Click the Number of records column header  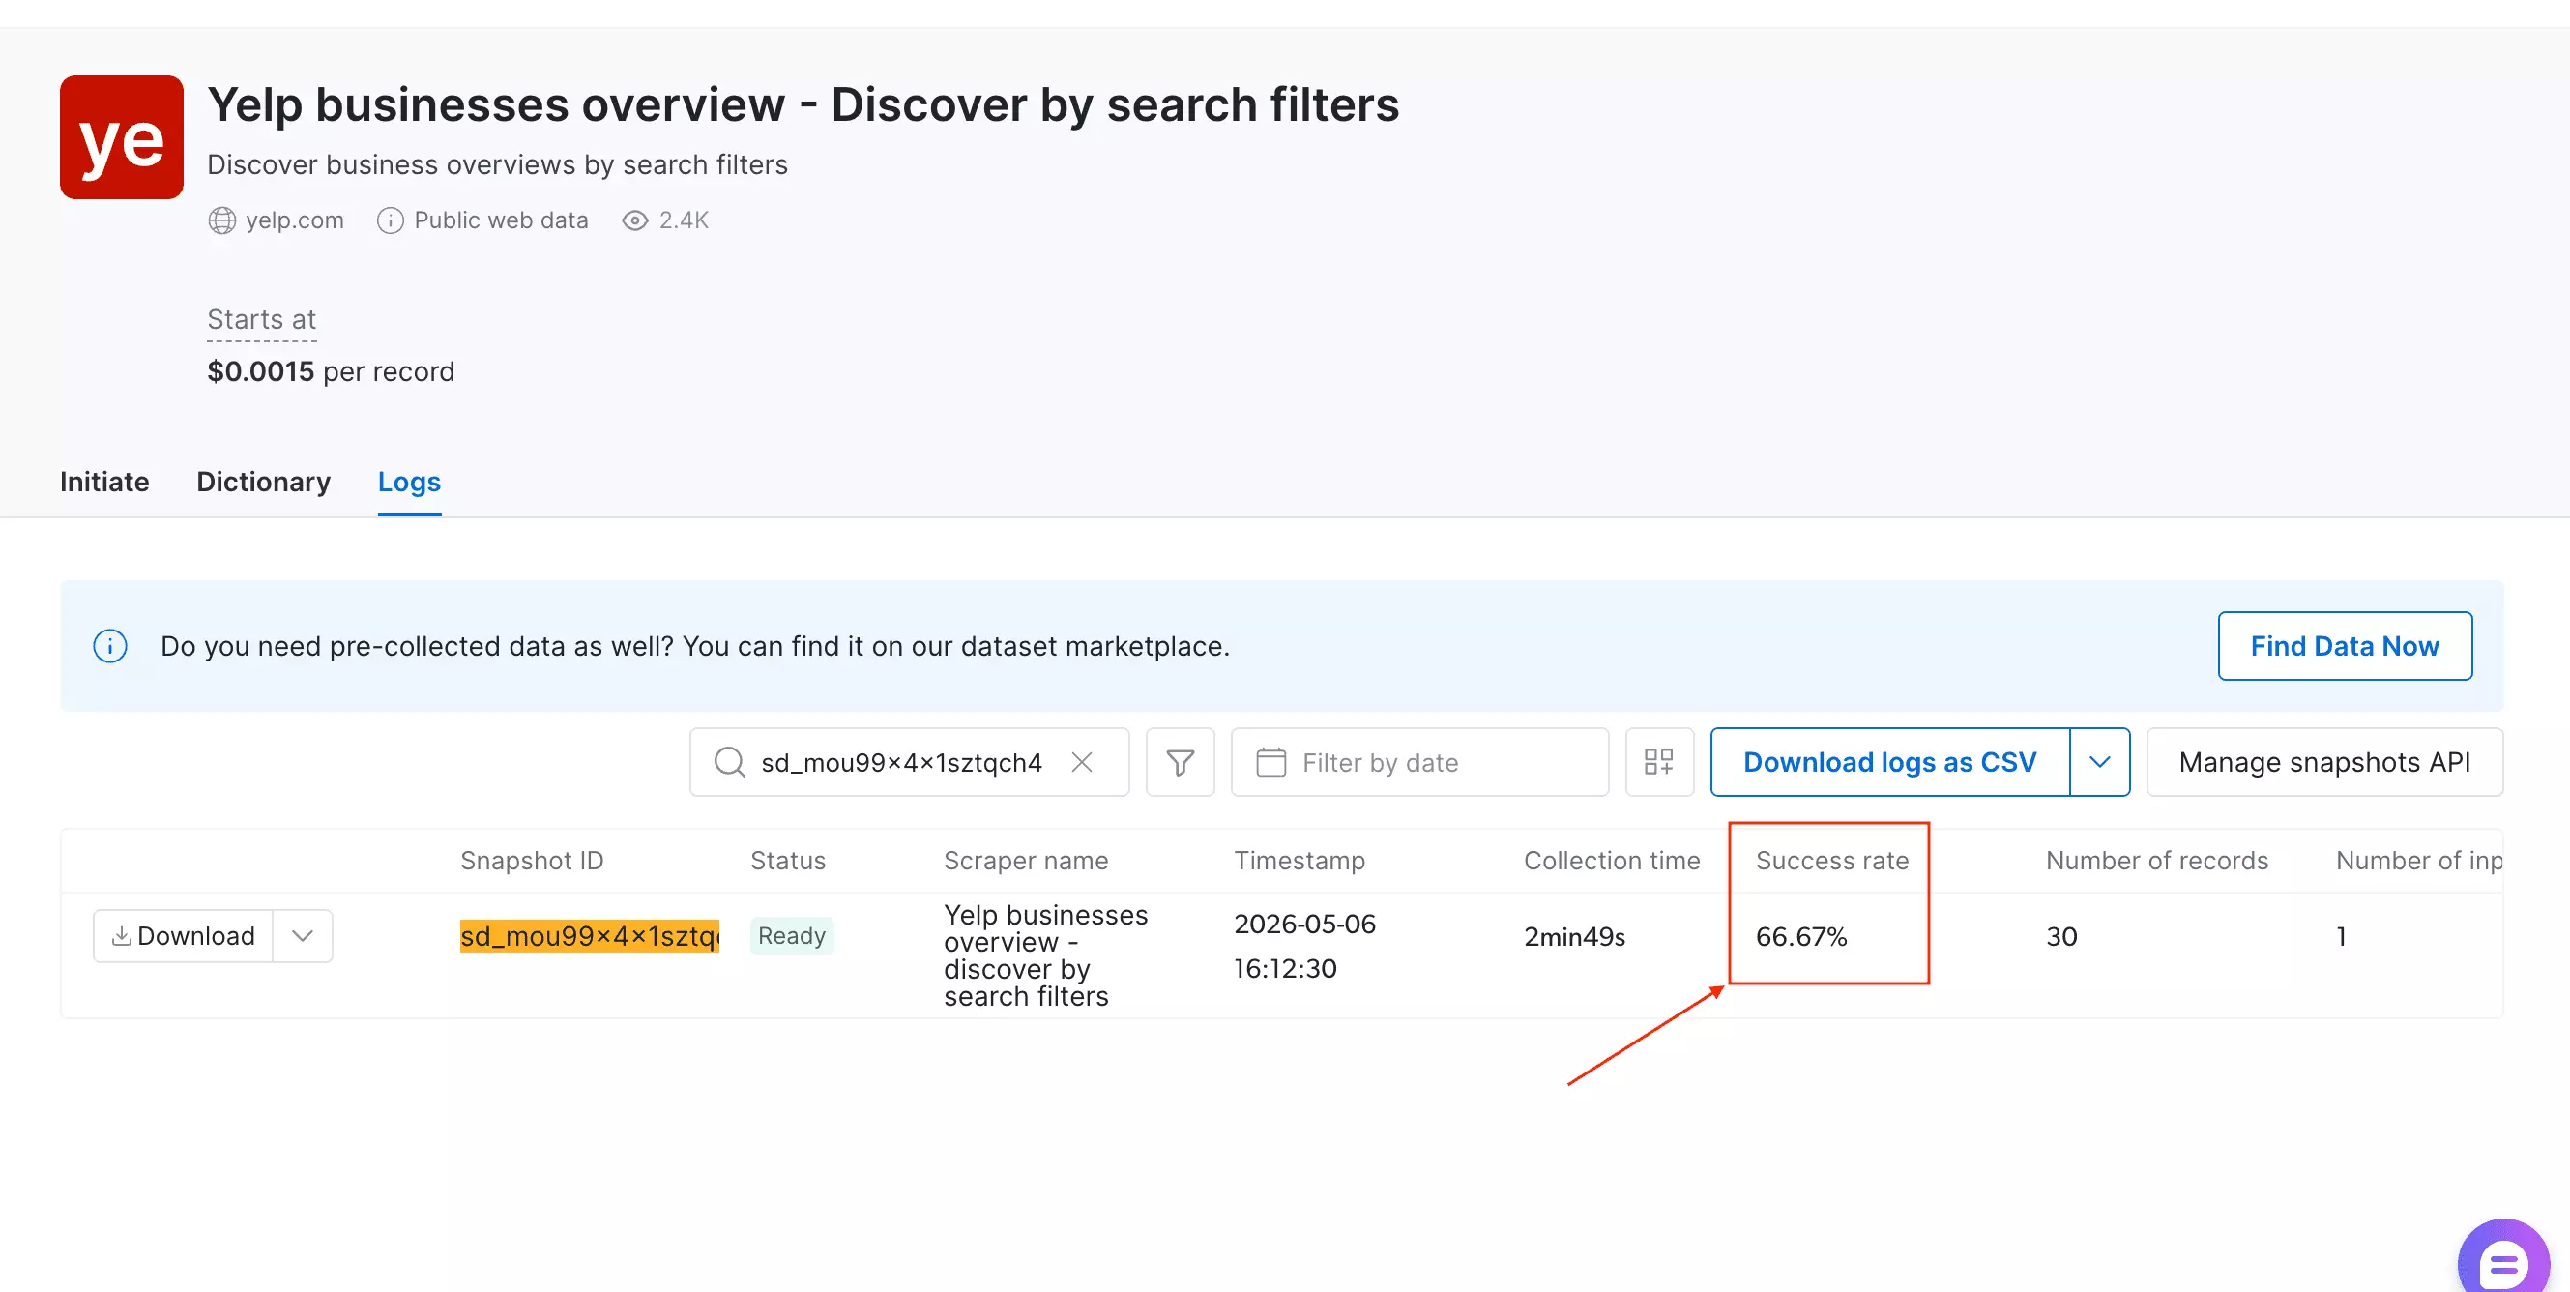click(2157, 860)
